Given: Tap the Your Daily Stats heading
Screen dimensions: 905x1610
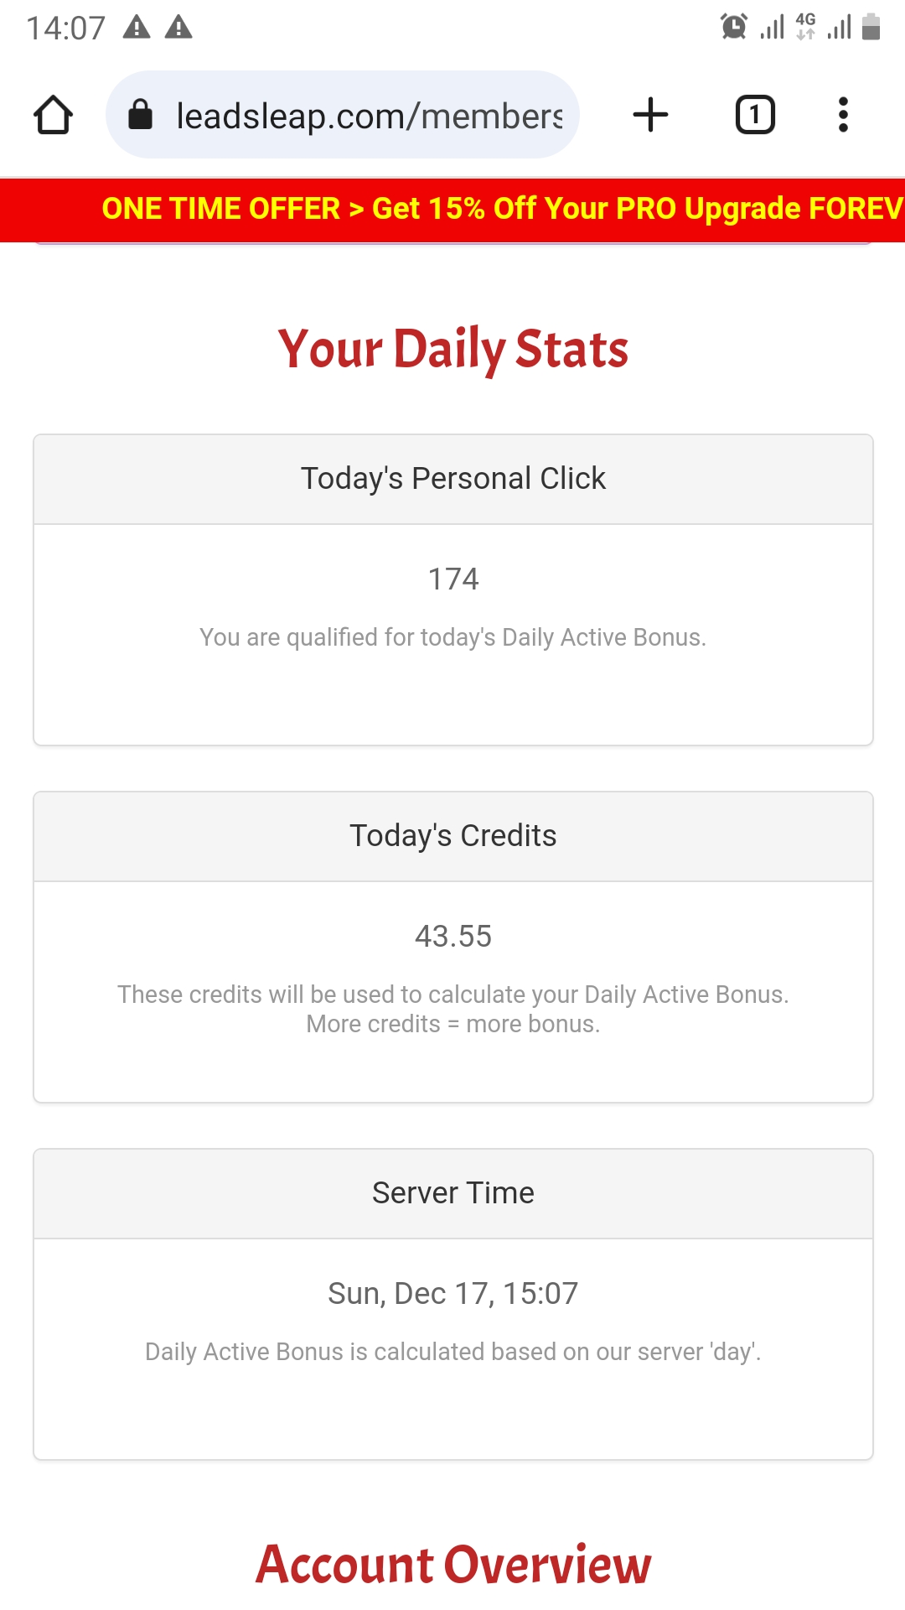Looking at the screenshot, I should pos(452,349).
